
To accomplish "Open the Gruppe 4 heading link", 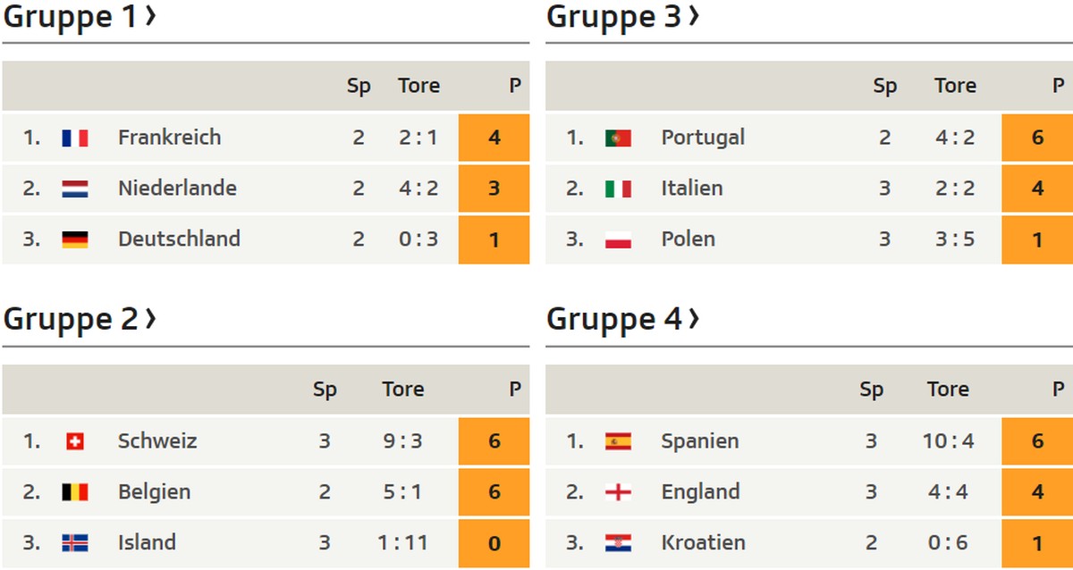I will [622, 319].
